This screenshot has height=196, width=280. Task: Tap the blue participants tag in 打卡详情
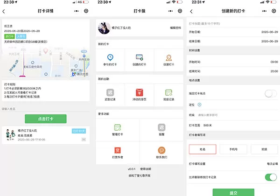pyautogui.click(x=21, y=36)
